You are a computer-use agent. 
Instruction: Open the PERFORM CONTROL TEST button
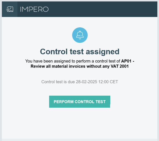pos(80,102)
